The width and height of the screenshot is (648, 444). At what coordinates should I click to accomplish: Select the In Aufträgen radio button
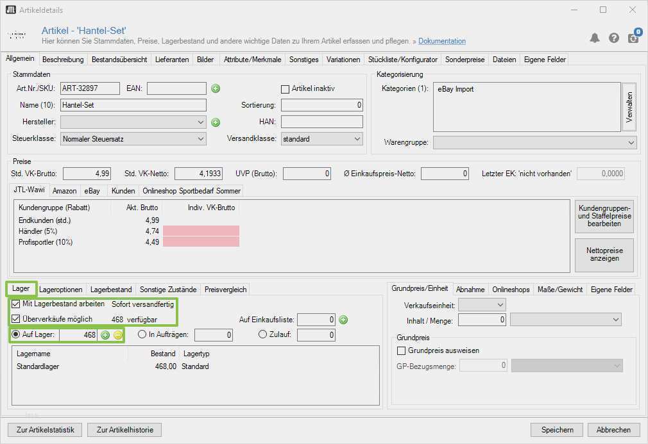[x=142, y=334]
